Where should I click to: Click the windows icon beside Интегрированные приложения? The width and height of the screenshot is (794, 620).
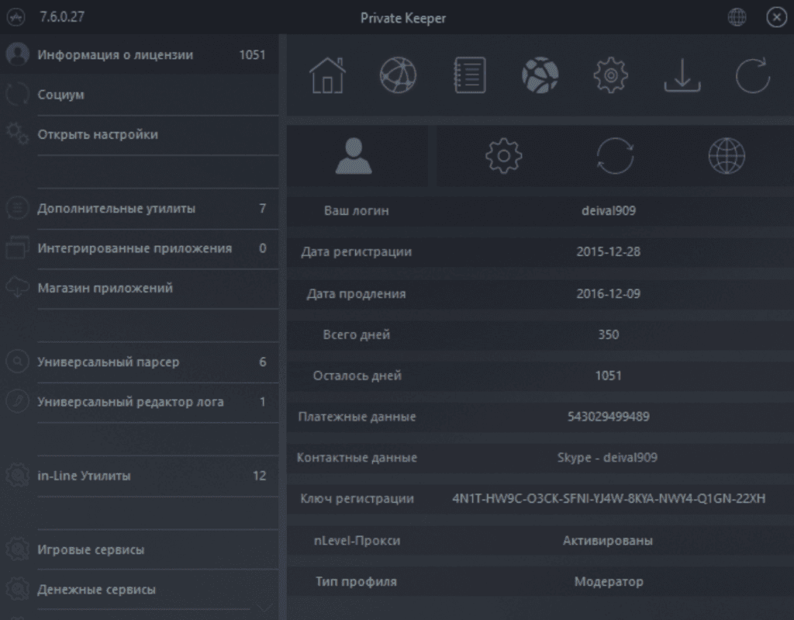click(x=17, y=248)
